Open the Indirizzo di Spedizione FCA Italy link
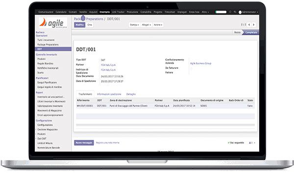 click(x=108, y=70)
